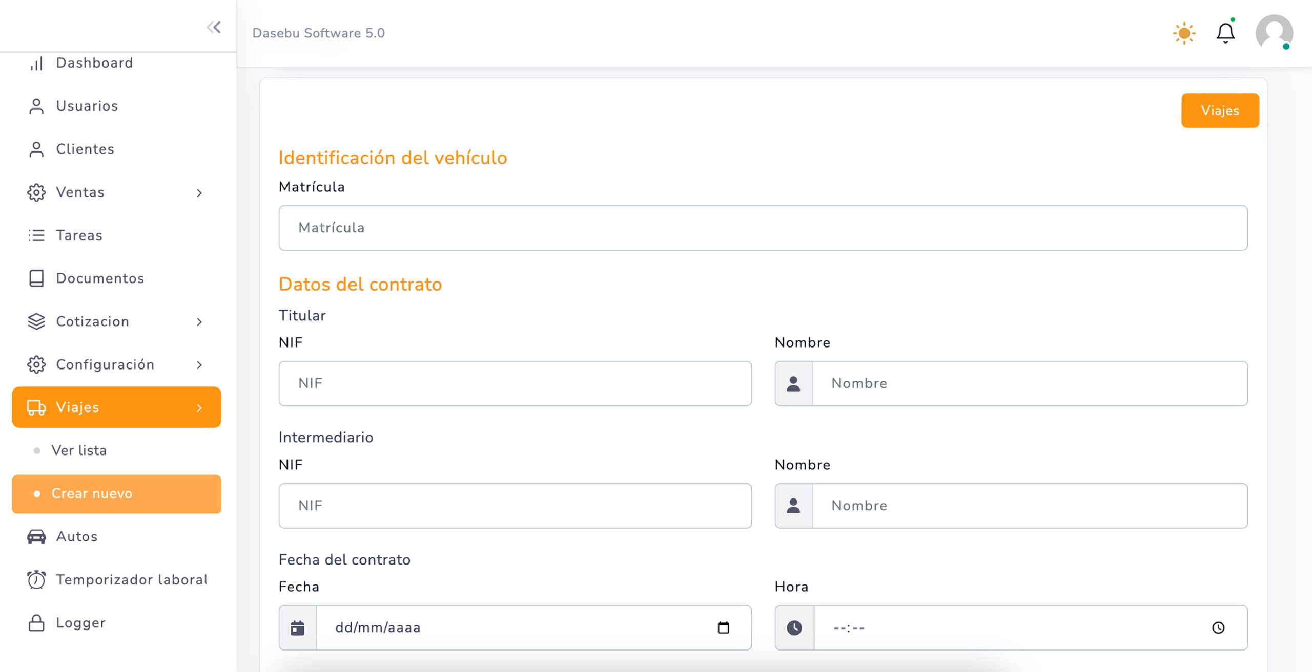
Task: Click the Tareas list icon
Action: pyautogui.click(x=36, y=235)
